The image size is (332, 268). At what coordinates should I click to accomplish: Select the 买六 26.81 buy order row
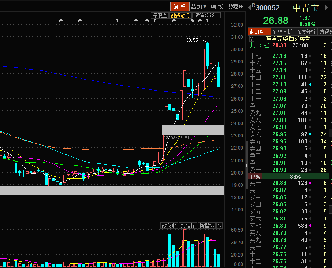[288, 219]
